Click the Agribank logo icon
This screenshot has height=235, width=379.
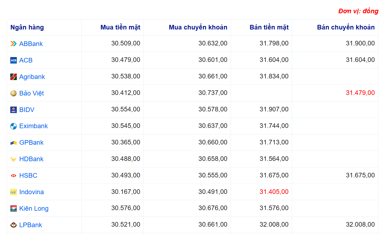click(14, 77)
